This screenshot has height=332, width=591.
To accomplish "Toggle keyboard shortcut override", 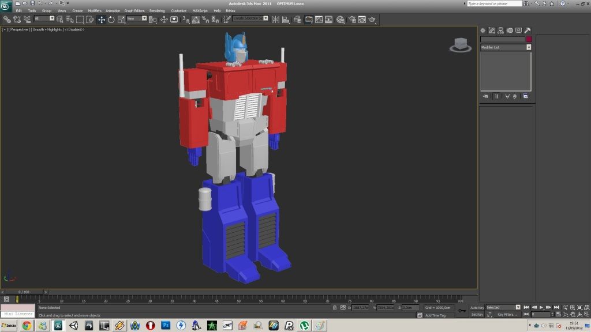I will 174,20.
